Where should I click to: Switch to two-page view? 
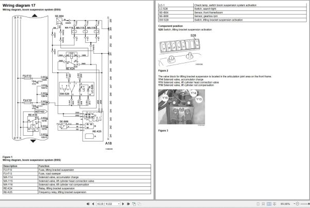coord(269,204)
